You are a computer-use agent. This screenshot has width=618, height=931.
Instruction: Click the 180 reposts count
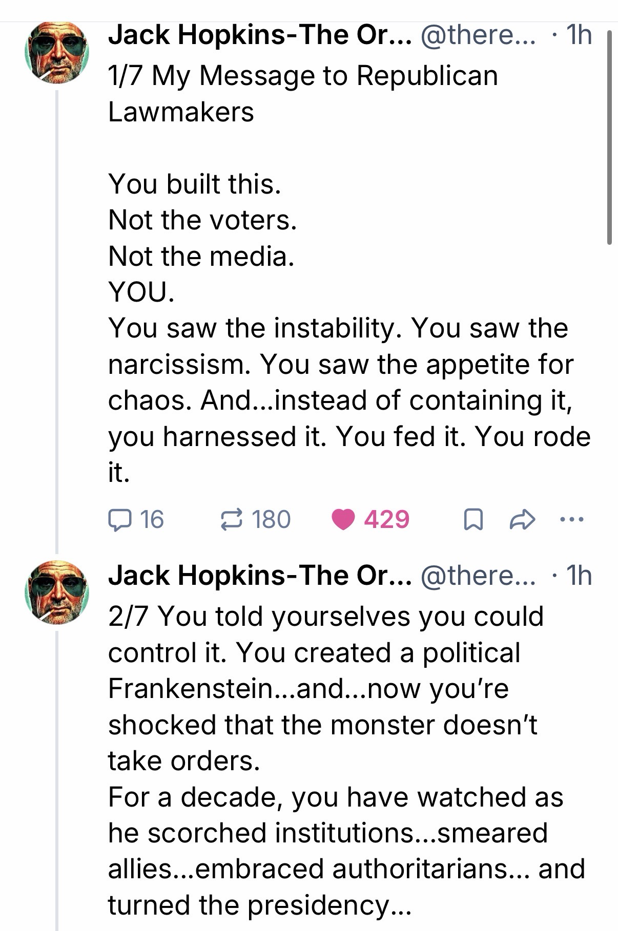tap(271, 520)
